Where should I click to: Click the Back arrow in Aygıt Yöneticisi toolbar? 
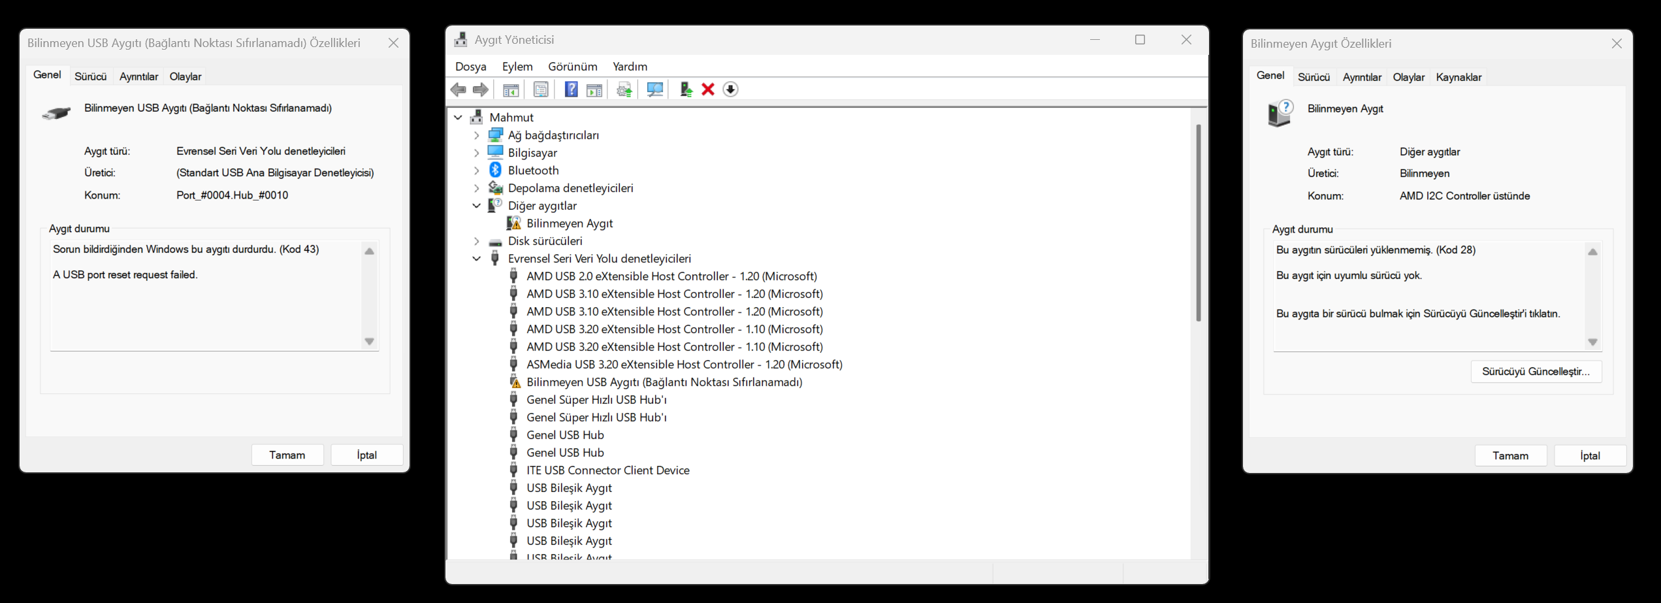(x=459, y=90)
